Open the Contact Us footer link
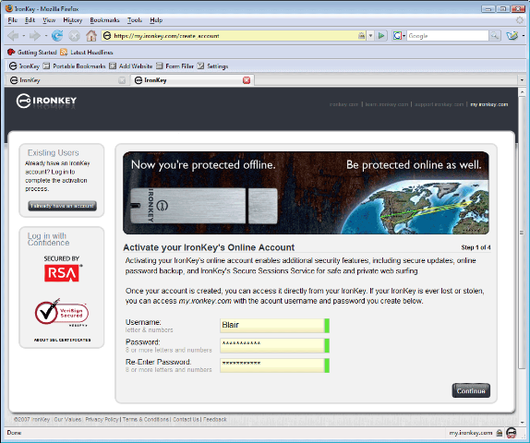This screenshot has height=443, width=530. click(x=186, y=419)
